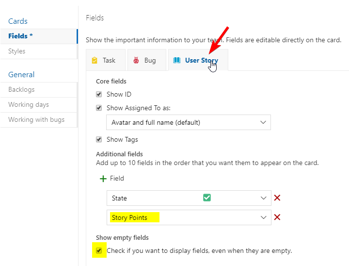Switch to the Bug tab
This screenshot has height=266, width=349.
pyautogui.click(x=150, y=60)
